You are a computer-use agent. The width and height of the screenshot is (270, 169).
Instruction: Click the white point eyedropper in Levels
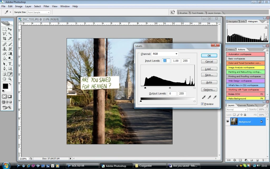point(215,97)
